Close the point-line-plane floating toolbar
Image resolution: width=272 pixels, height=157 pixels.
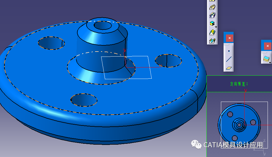[229, 38]
